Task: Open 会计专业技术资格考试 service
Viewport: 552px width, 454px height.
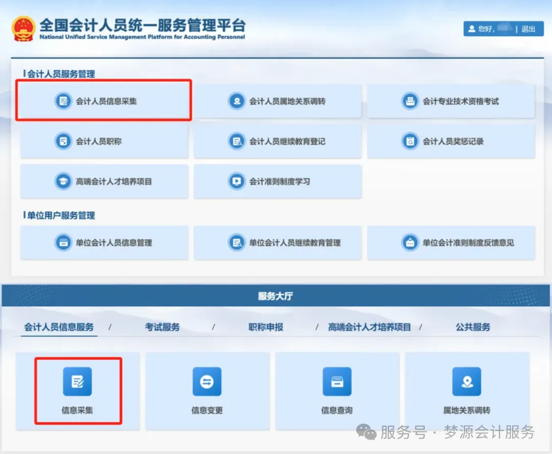Action: (x=451, y=101)
